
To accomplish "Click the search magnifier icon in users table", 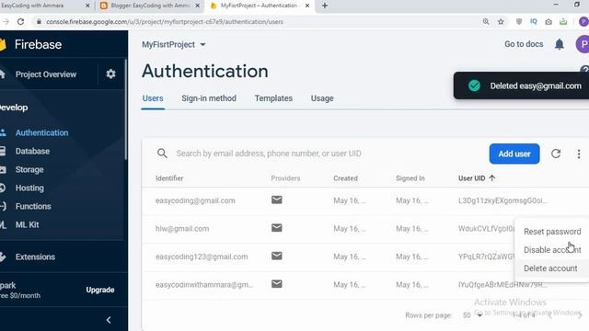I will [162, 154].
